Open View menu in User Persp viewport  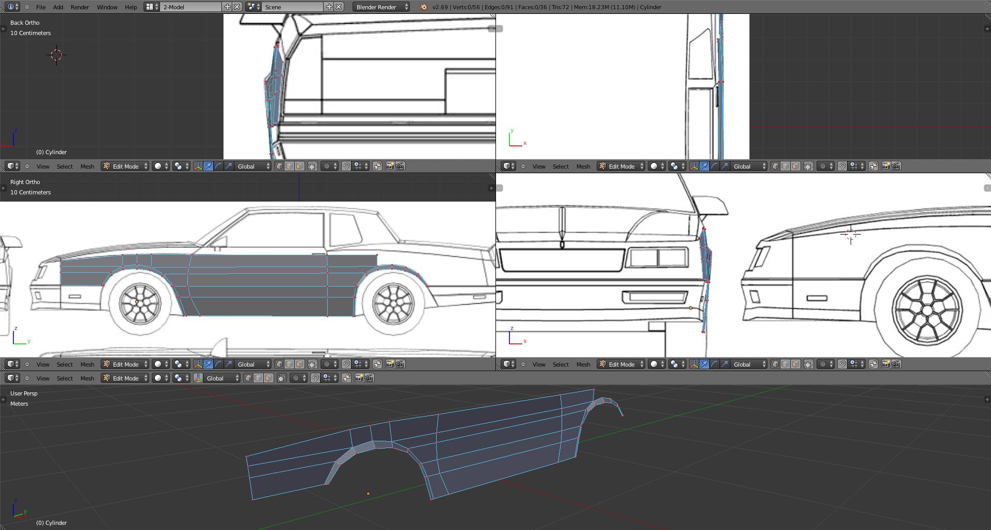point(43,378)
